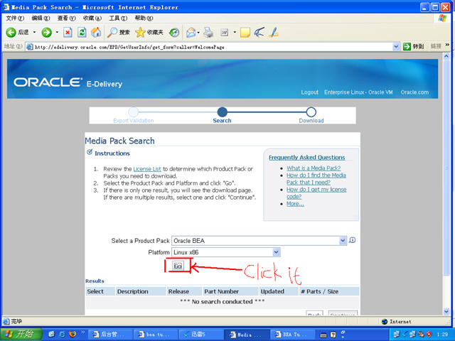
Task: Click the Search step circle in progress bar
Action: tap(223, 112)
